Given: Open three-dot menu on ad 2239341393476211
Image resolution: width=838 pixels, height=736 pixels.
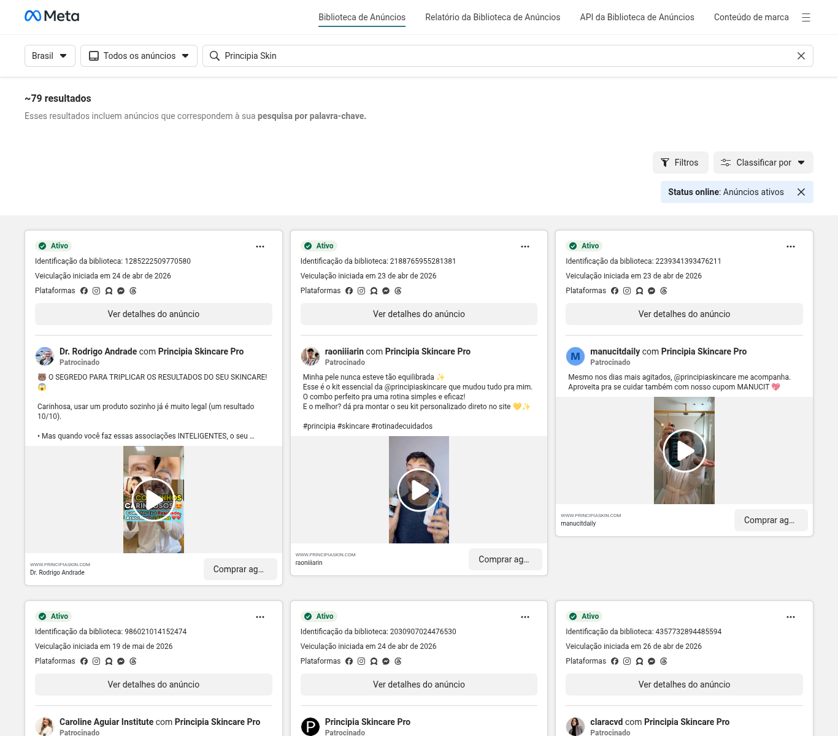Looking at the screenshot, I should [x=791, y=247].
